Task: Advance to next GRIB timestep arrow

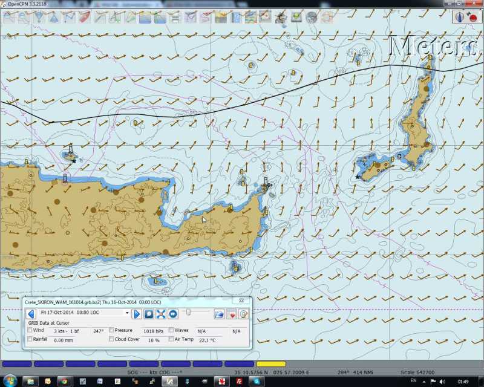Action: coord(136,313)
